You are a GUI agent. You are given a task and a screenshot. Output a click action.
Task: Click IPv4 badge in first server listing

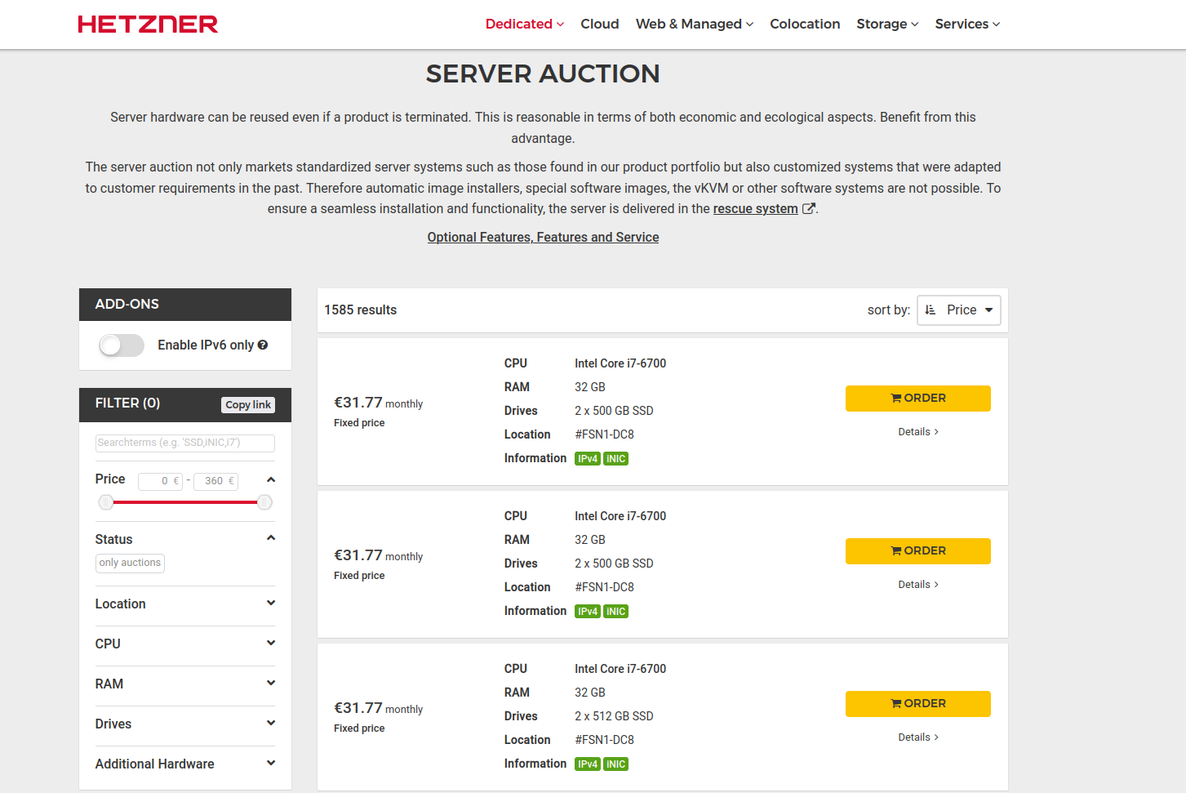pos(588,459)
